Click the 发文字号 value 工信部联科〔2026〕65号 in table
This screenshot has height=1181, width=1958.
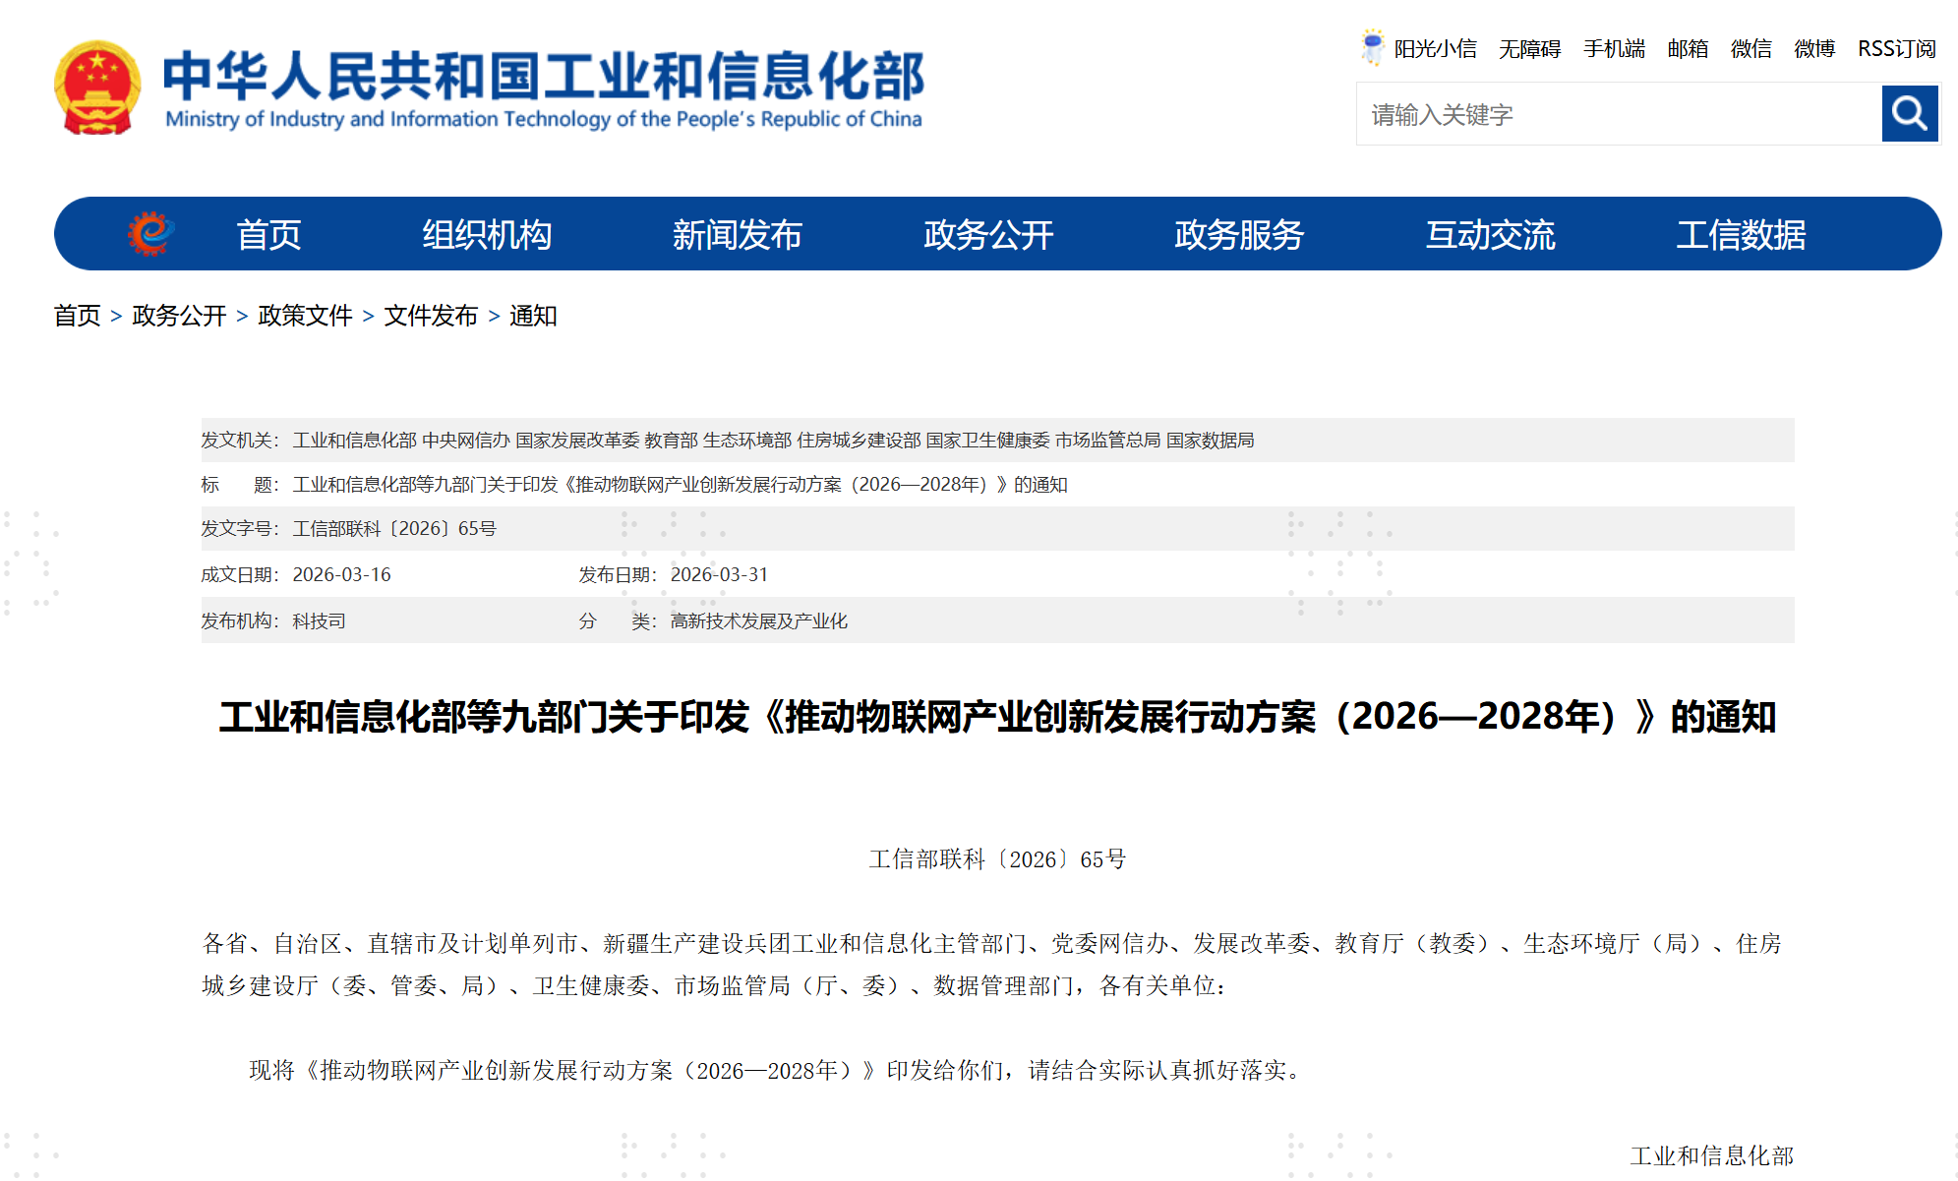point(394,529)
